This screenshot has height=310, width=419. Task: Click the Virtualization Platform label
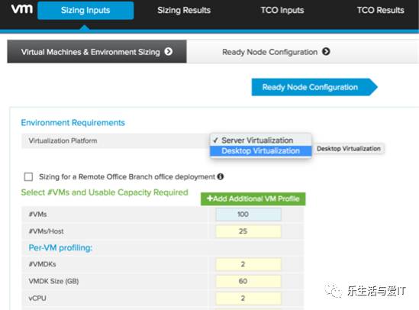pos(63,140)
